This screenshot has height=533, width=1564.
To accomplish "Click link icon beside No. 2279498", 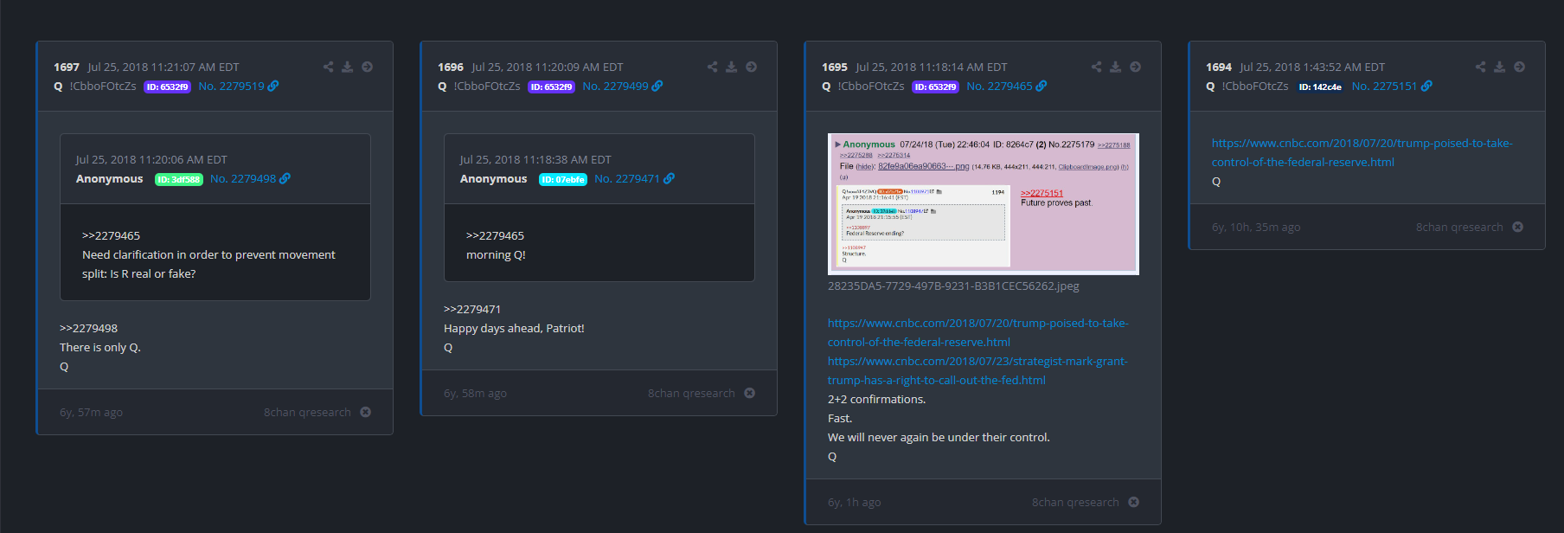I will [285, 178].
